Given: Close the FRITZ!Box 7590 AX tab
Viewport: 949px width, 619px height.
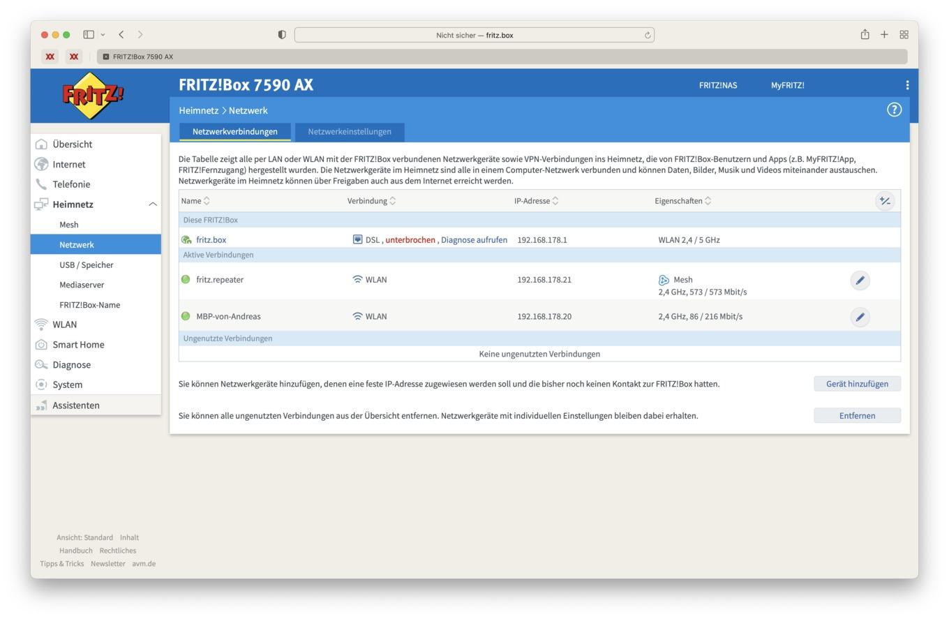Looking at the screenshot, I should coord(106,57).
